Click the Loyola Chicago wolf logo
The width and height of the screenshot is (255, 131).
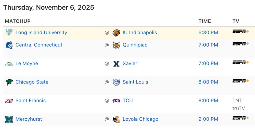click(x=116, y=119)
